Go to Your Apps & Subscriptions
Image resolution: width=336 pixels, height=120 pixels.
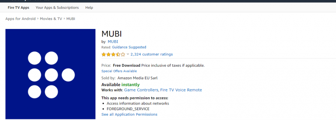57,8
